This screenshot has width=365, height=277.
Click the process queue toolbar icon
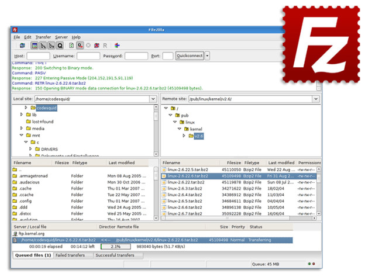80,46
